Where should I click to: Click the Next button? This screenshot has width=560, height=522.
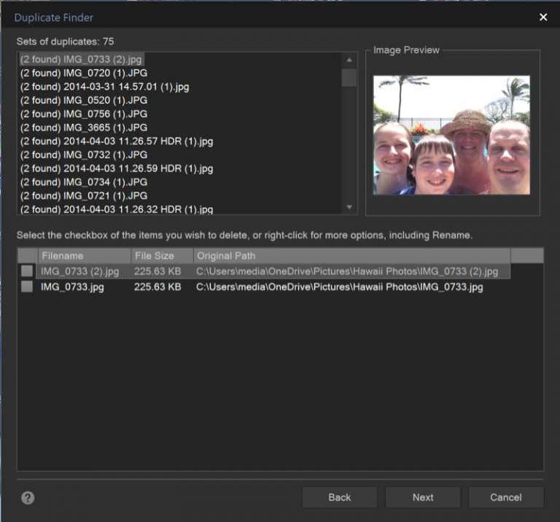[x=423, y=497]
